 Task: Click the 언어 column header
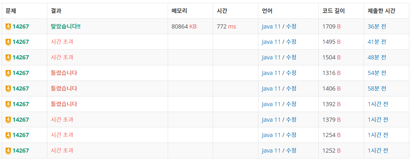click(x=267, y=11)
